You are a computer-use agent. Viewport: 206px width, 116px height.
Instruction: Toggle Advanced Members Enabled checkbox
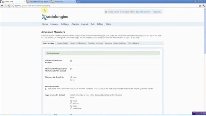coord(71,61)
